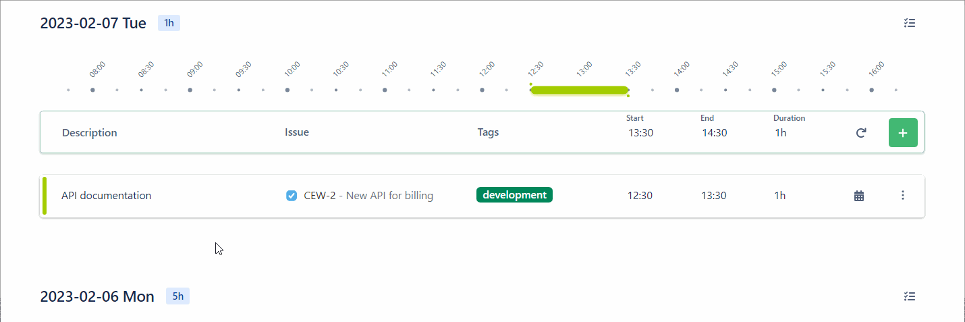Image resolution: width=965 pixels, height=322 pixels.
Task: Click the 09:00 timeline dot
Action: 190,90
